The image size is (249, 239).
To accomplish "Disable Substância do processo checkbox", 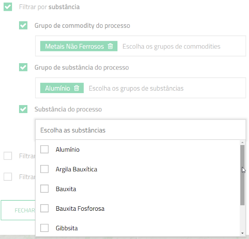I will 23,109.
